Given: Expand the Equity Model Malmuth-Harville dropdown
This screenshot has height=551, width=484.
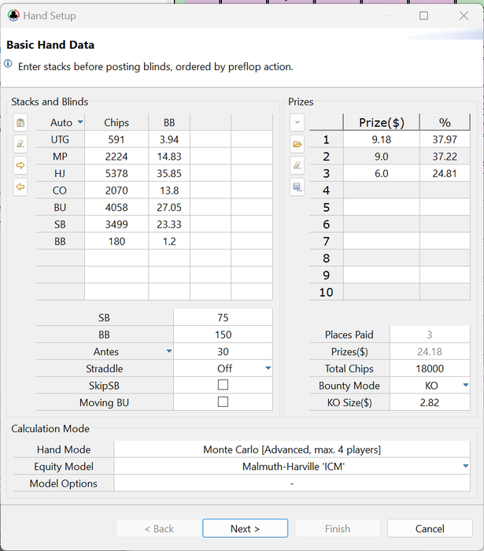Looking at the screenshot, I should (466, 466).
